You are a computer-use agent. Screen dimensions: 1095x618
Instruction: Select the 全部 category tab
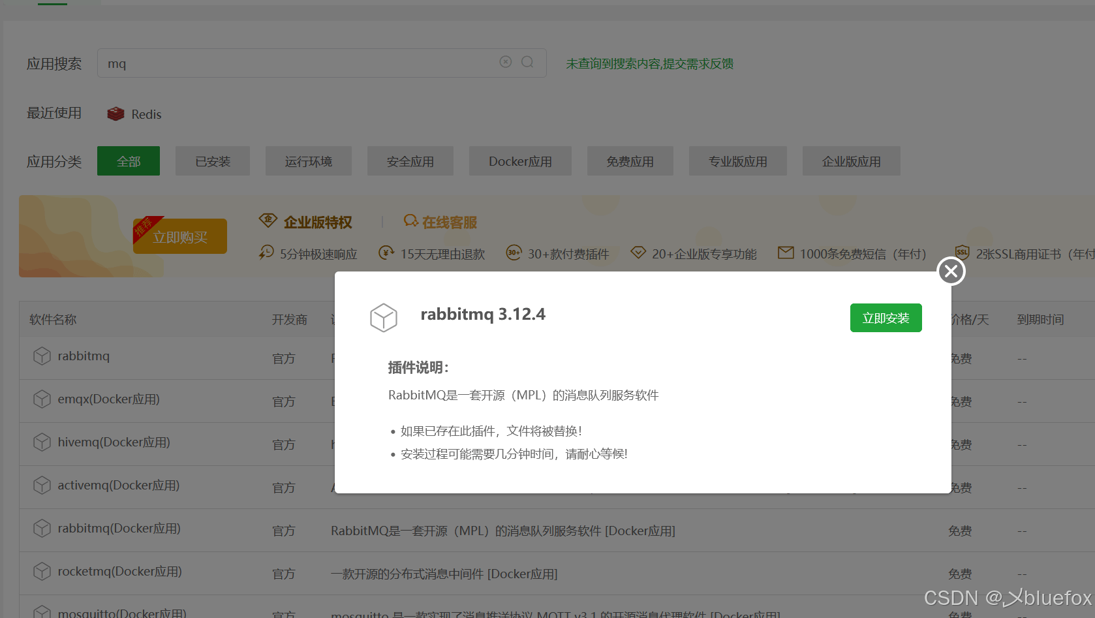coord(129,161)
